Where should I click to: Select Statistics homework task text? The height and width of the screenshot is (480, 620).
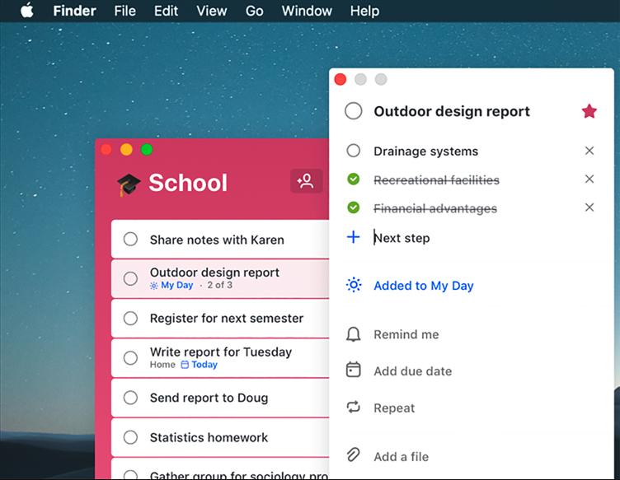[x=209, y=437]
